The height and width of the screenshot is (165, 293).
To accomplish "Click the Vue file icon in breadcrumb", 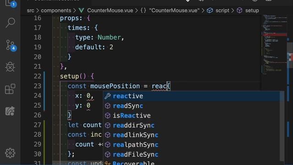I will 81,11.
